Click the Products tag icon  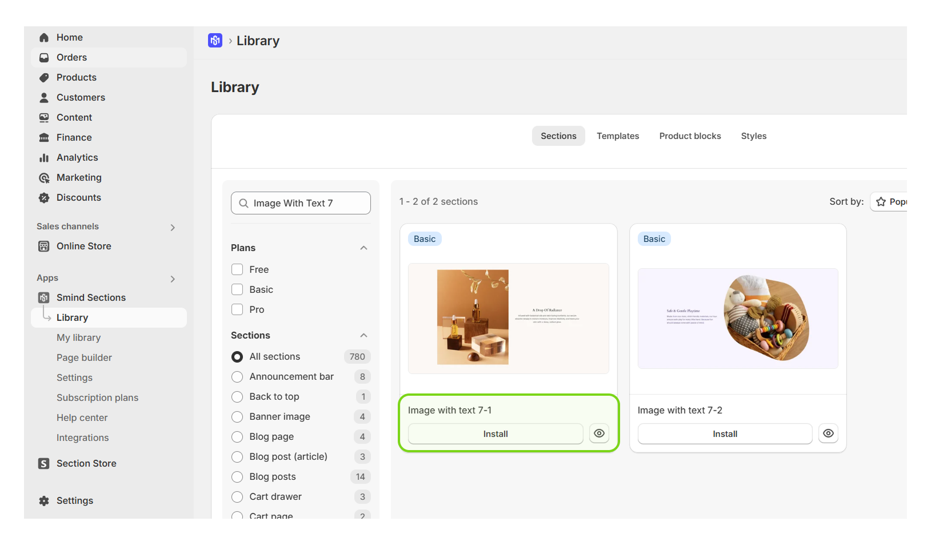(x=44, y=78)
